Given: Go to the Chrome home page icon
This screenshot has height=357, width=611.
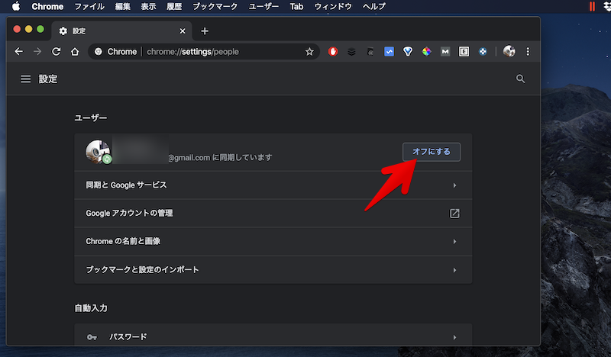Looking at the screenshot, I should point(75,52).
